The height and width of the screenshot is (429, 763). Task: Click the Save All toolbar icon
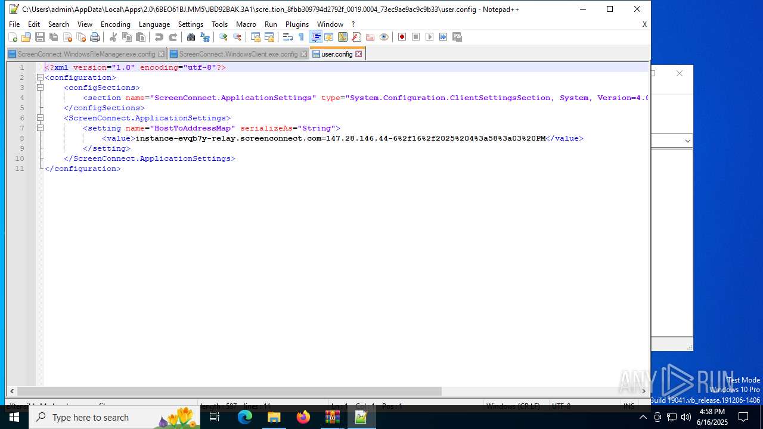click(54, 37)
